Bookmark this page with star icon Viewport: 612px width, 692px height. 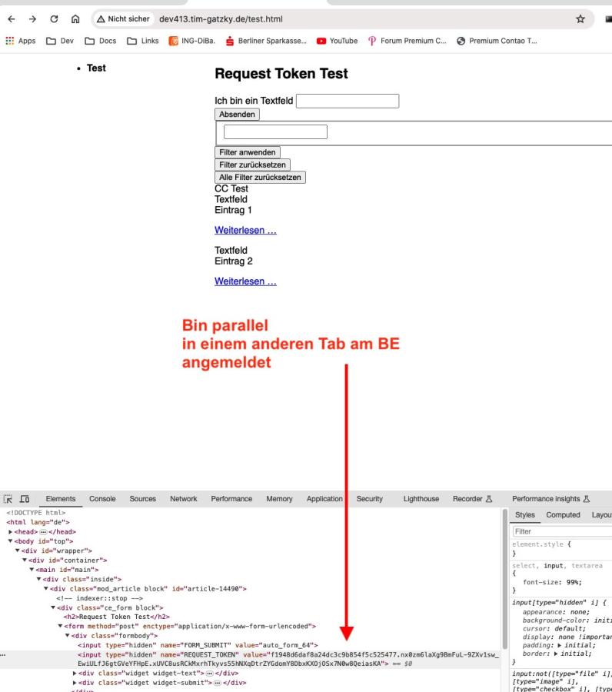(x=581, y=19)
